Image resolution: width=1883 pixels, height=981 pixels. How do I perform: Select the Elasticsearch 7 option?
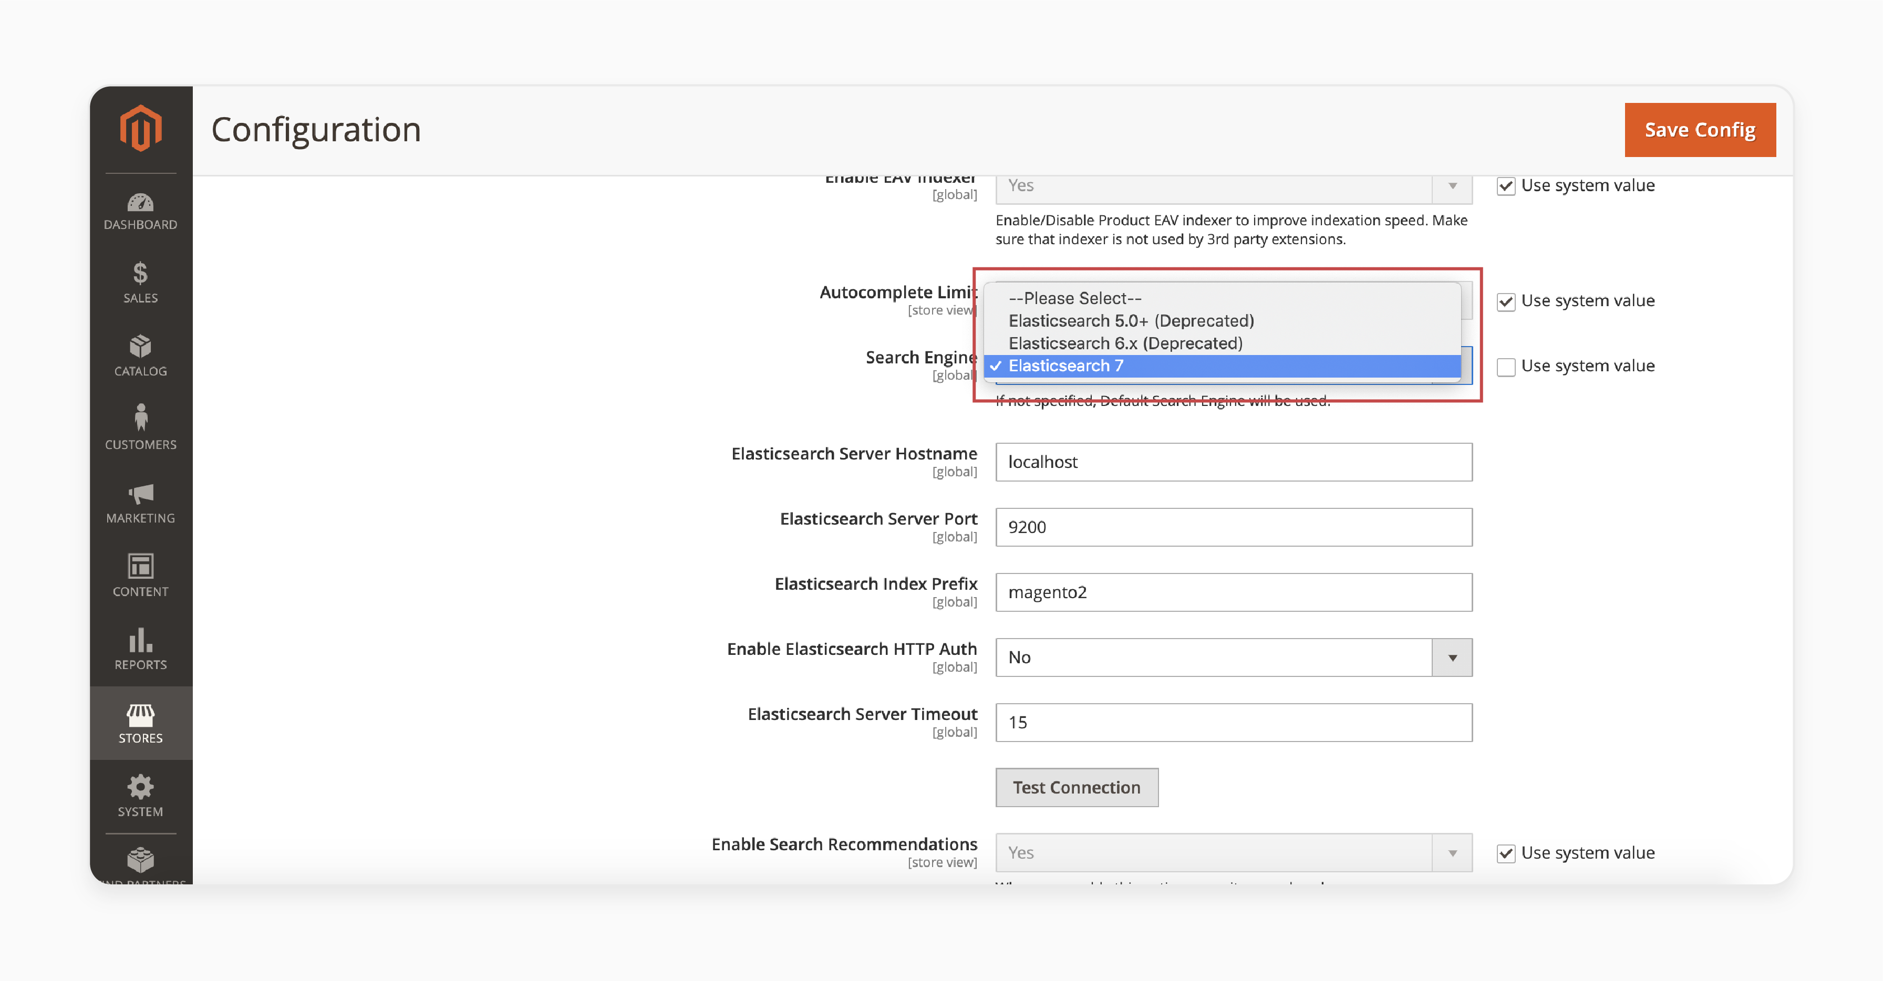pyautogui.click(x=1222, y=366)
